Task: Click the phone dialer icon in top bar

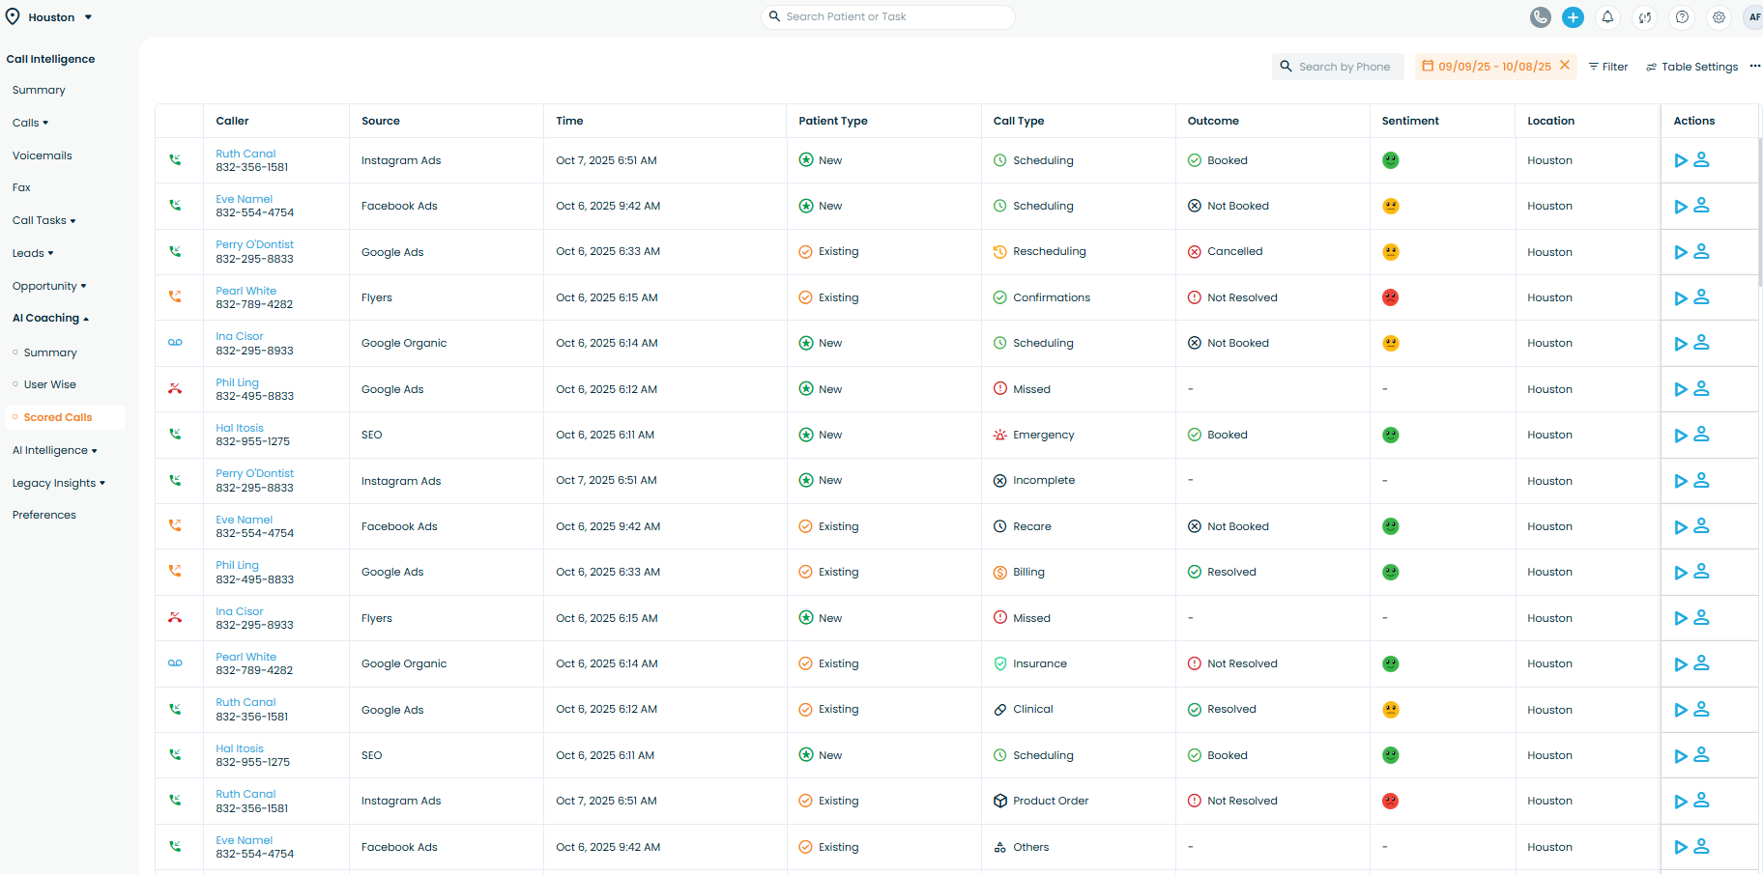Action: pyautogui.click(x=1541, y=17)
